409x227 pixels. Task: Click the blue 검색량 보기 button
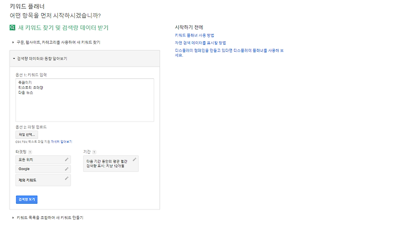click(27, 199)
